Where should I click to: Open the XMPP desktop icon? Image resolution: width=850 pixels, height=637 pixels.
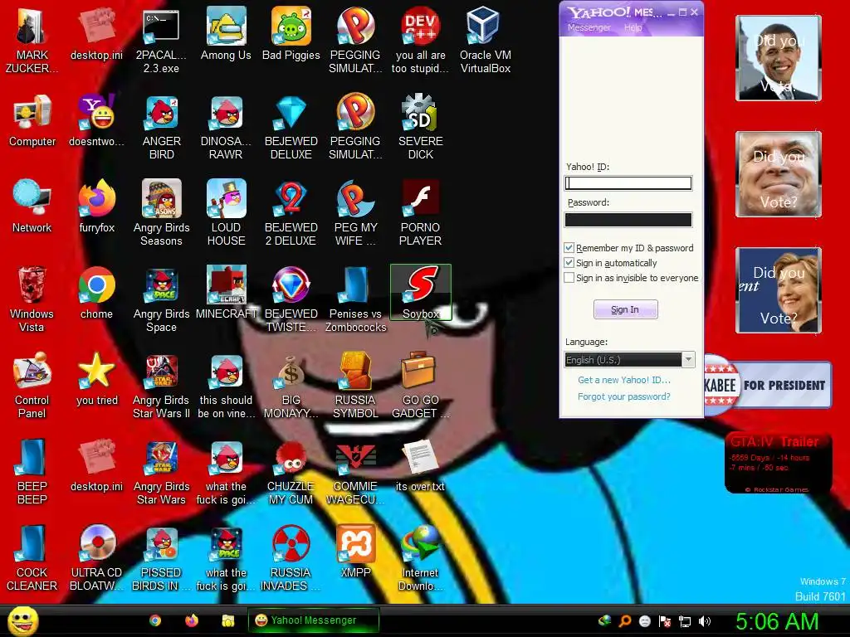click(355, 552)
